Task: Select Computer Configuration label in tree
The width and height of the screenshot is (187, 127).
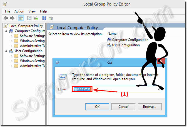Action: coord(30,31)
